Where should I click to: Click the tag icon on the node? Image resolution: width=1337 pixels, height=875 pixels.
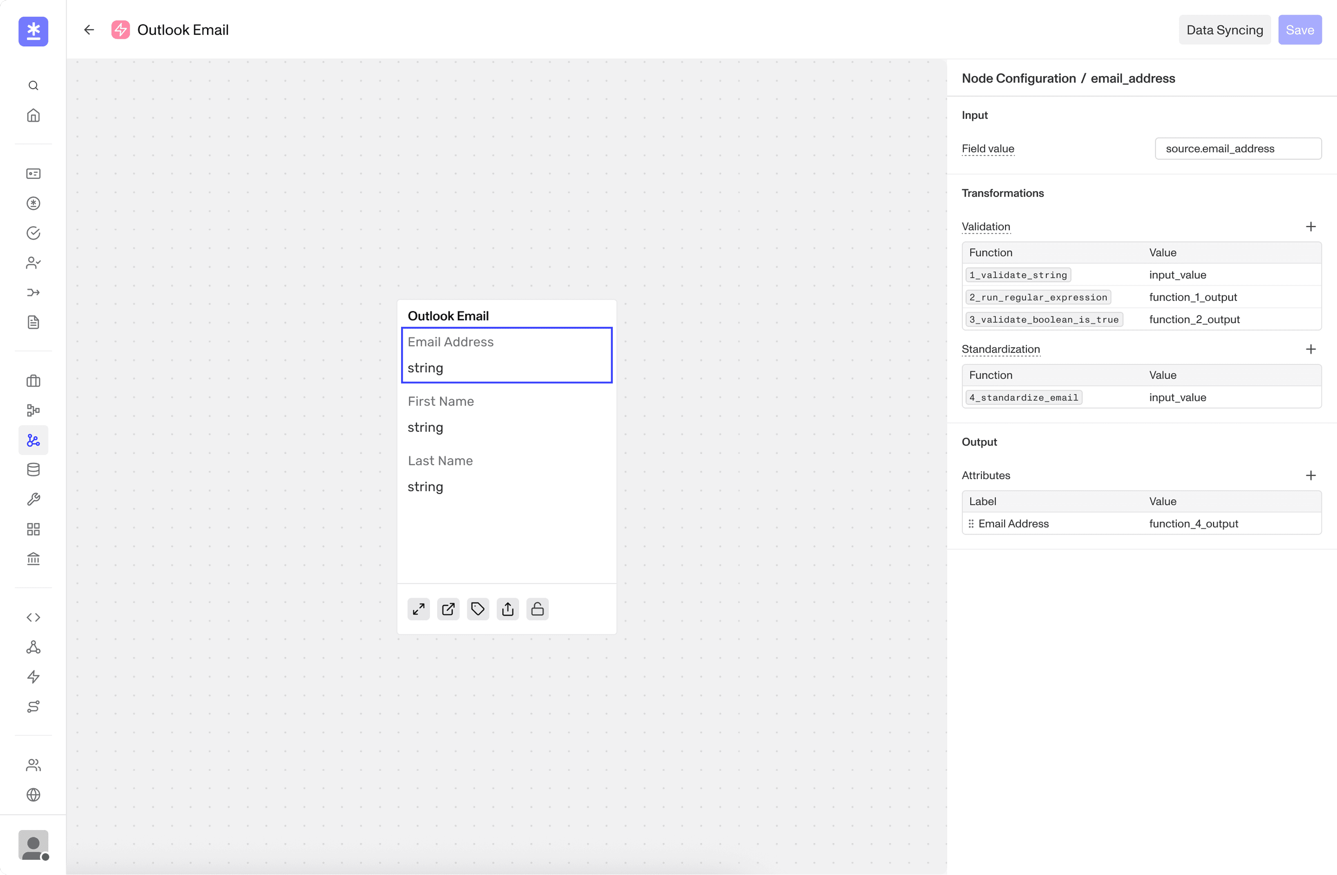tap(478, 609)
